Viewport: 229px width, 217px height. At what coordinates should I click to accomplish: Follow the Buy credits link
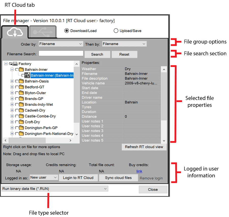coord(139,171)
